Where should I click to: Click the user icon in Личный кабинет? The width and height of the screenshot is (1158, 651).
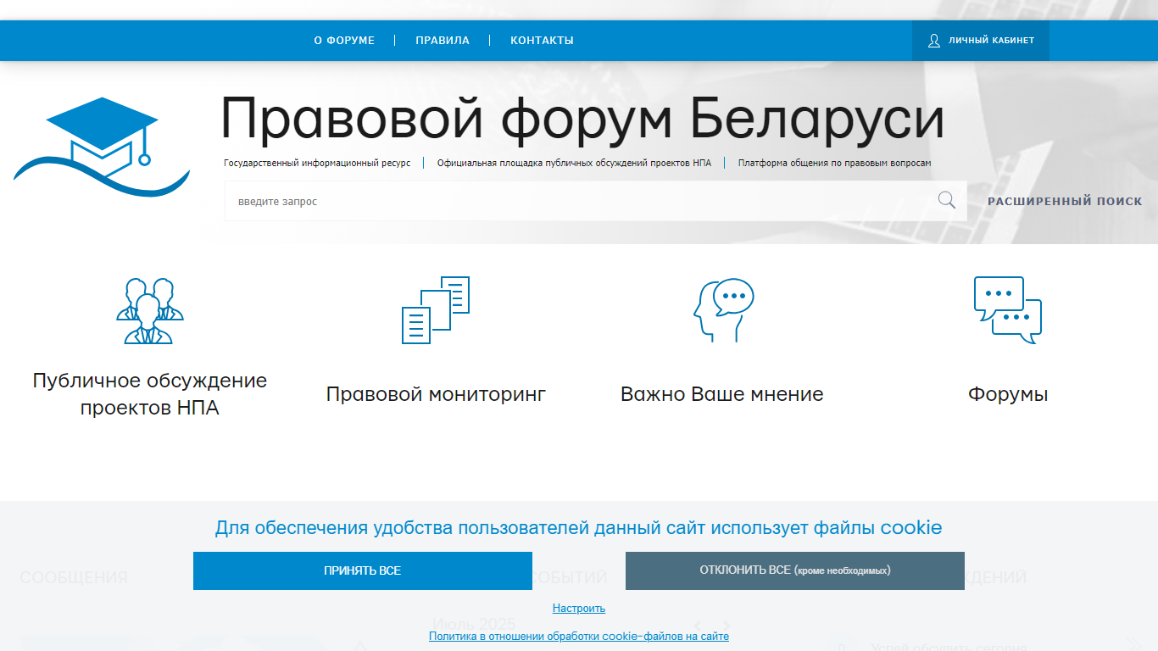934,41
